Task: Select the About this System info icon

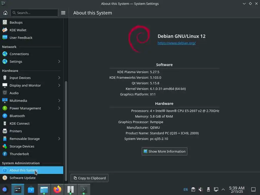Action: pos(5,170)
